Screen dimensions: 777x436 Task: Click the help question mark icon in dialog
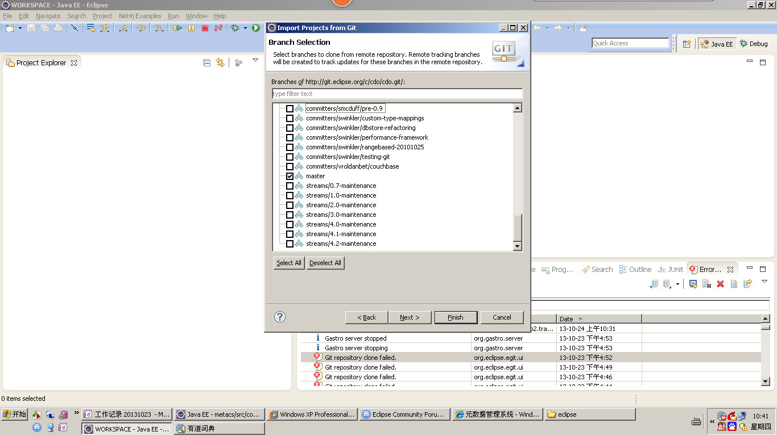(x=280, y=317)
